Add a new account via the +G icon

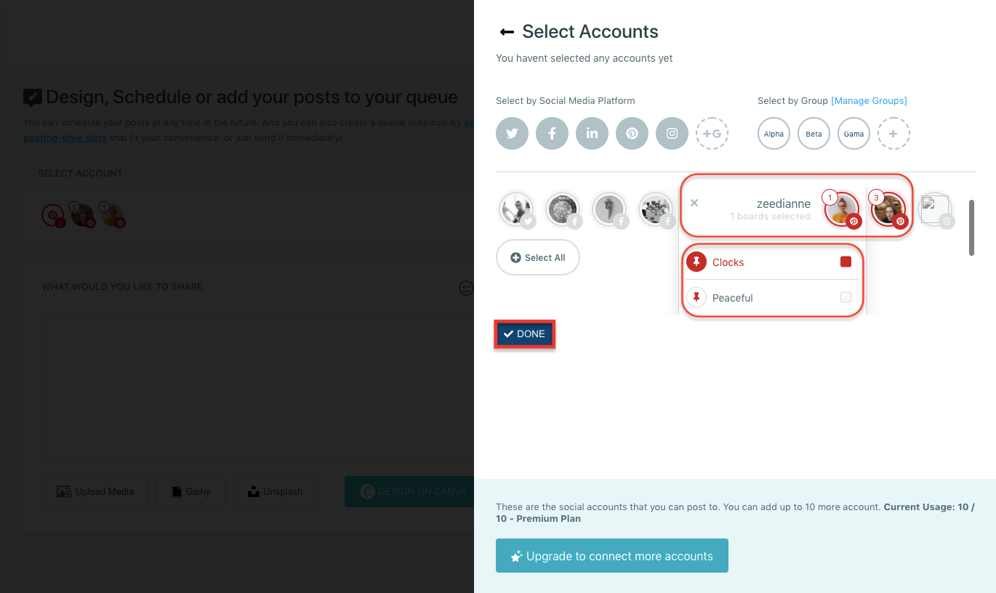click(712, 133)
